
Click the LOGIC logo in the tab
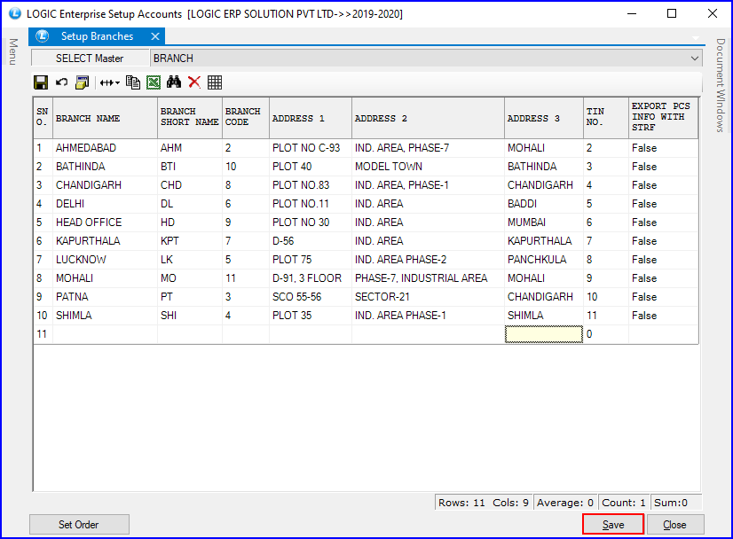43,36
